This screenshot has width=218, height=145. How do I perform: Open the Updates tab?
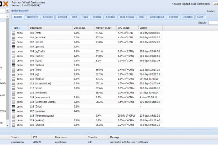coord(187,17)
